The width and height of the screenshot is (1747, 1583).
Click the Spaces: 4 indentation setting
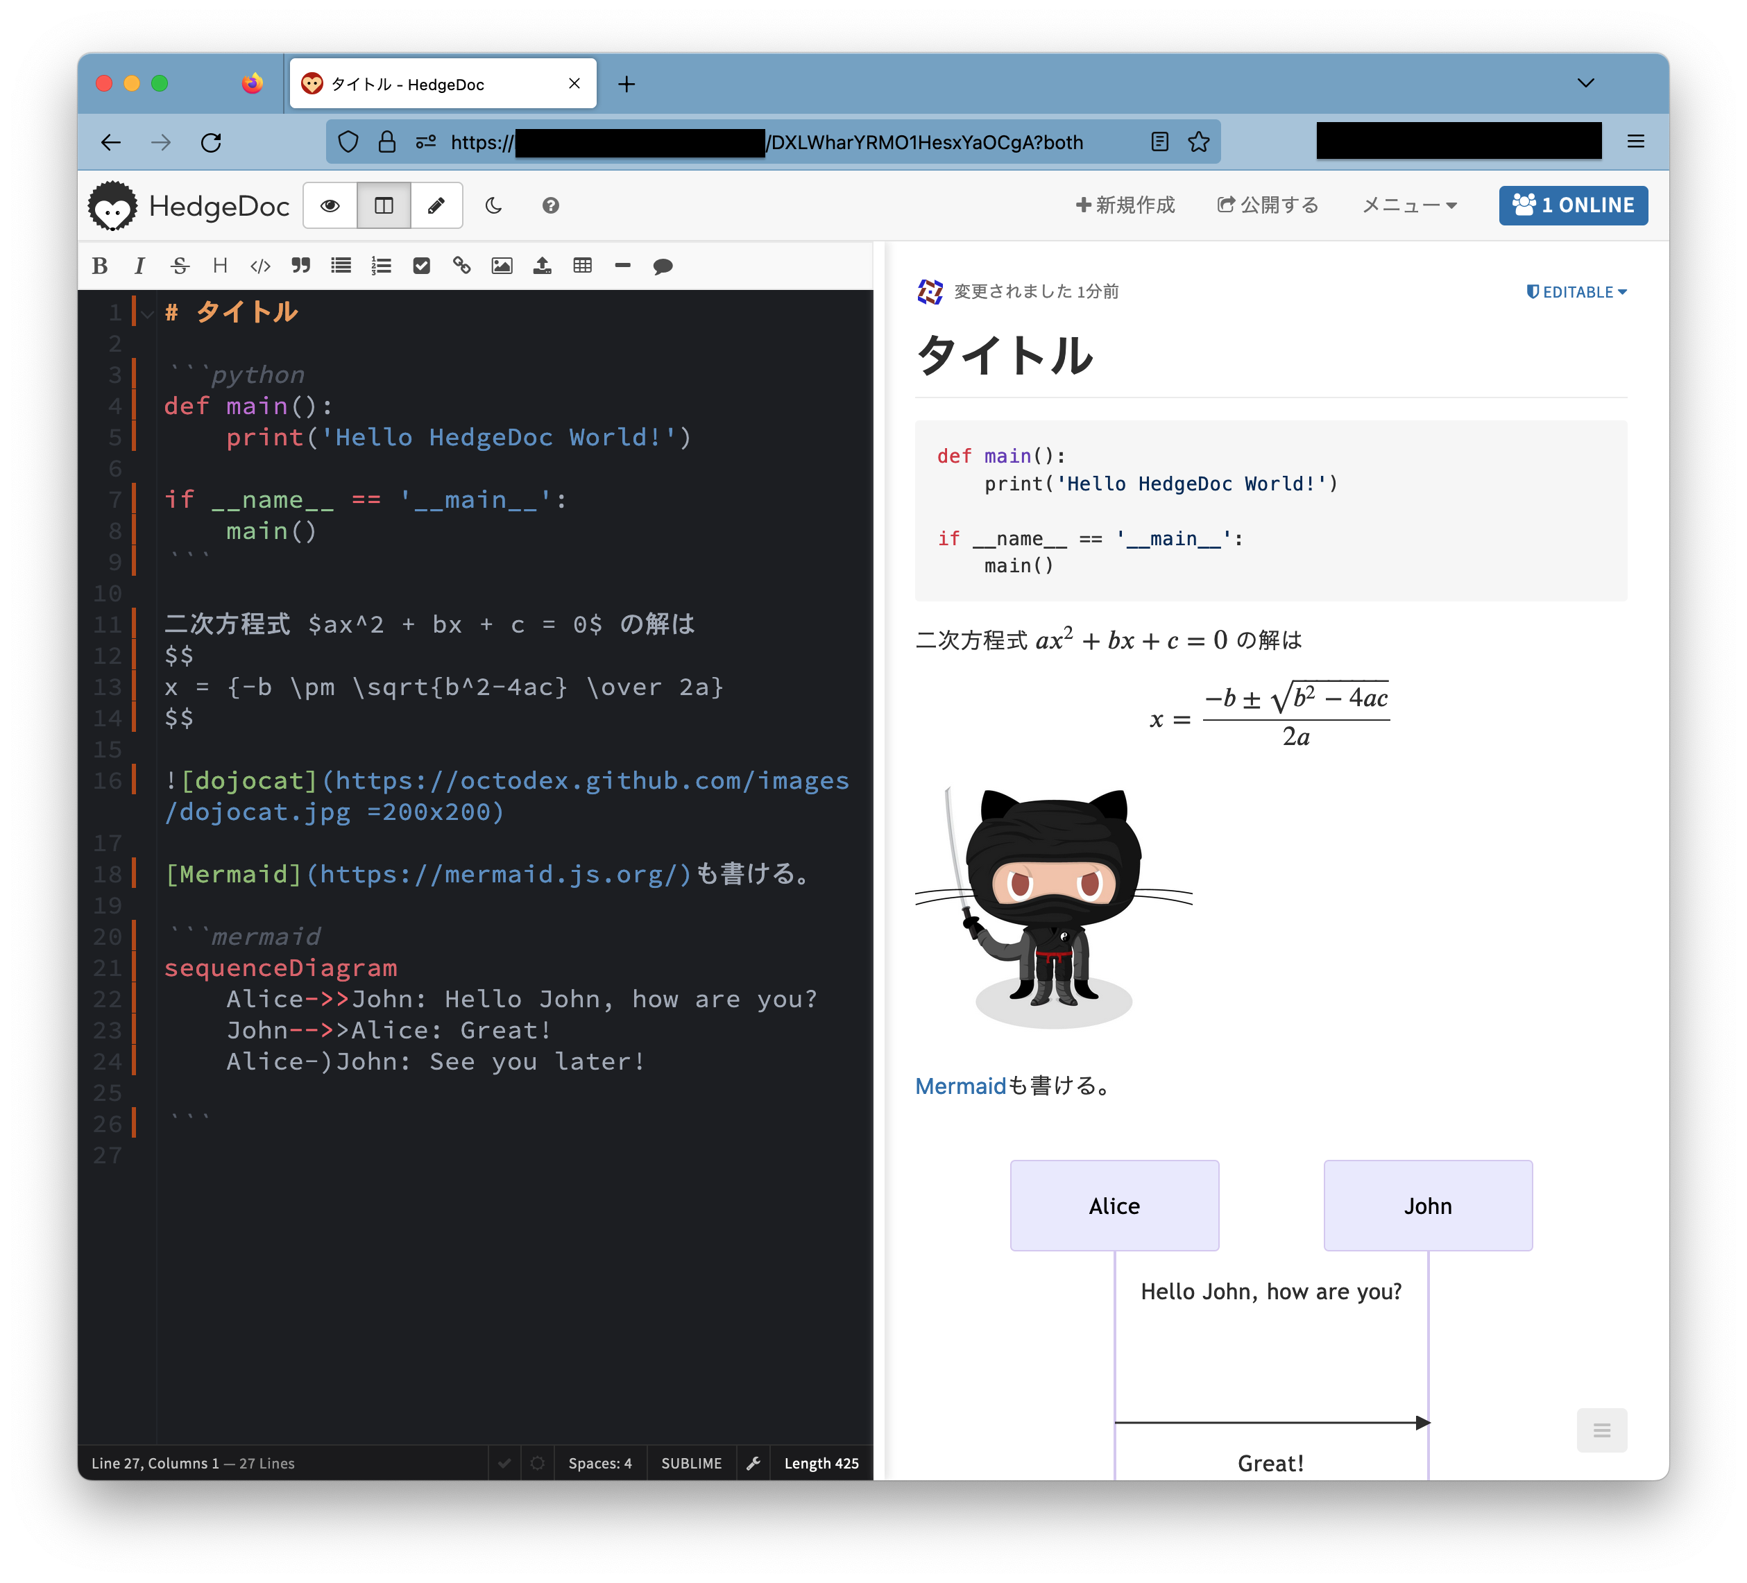tap(599, 1464)
